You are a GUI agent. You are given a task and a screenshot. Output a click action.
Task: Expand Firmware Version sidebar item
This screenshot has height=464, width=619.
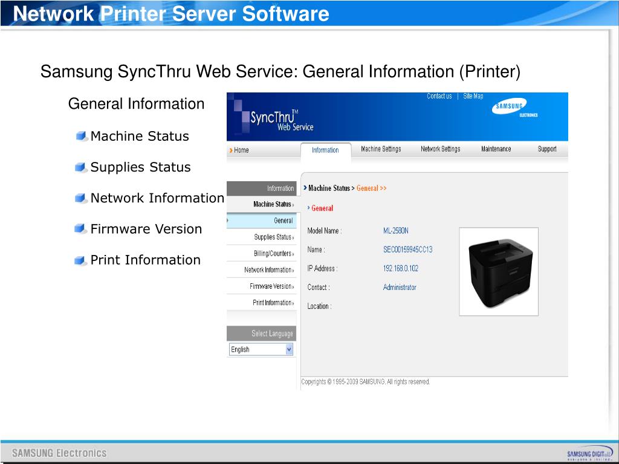(261, 286)
